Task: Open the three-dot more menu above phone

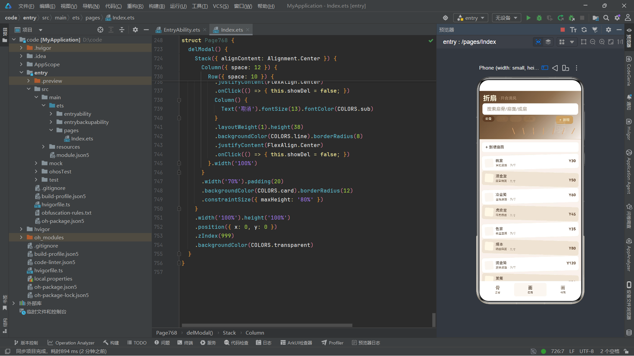Action: (x=577, y=68)
